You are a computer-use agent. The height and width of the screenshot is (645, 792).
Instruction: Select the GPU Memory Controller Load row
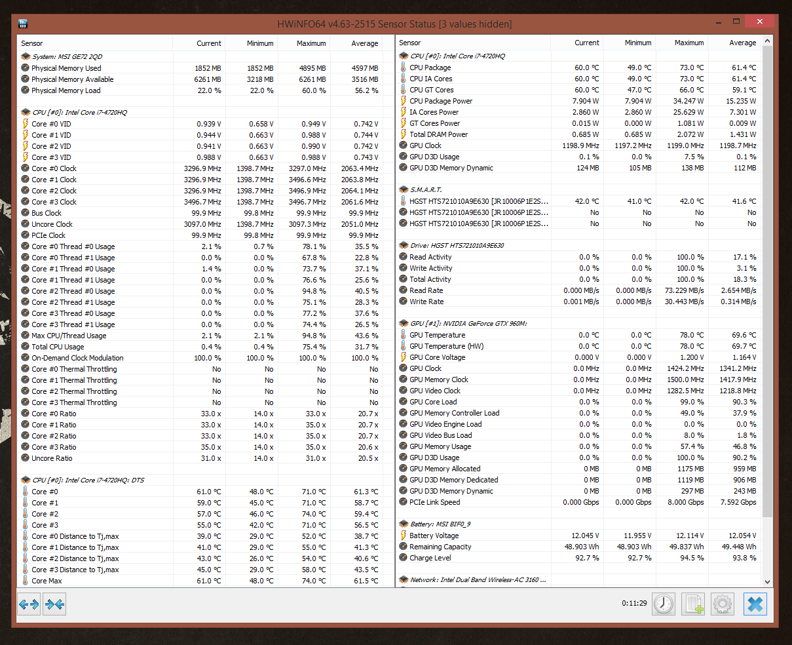coord(578,413)
